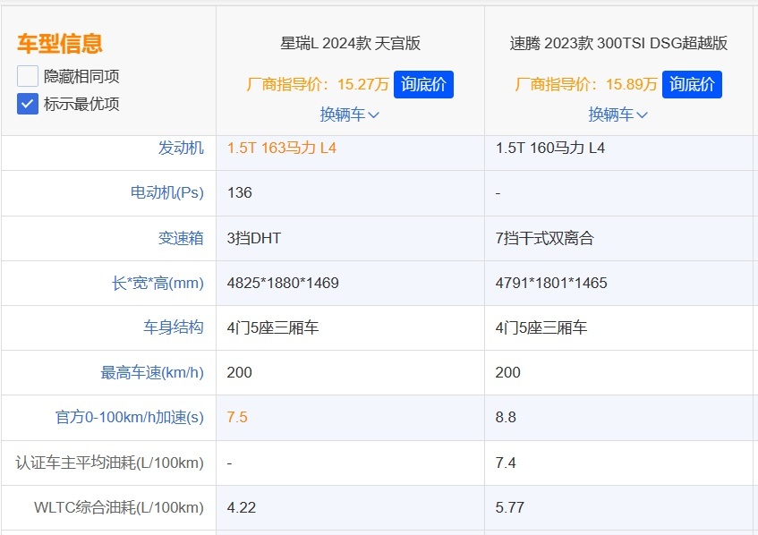Click 询底价 button for 速腾 2023款
The image size is (758, 535).
[692, 85]
